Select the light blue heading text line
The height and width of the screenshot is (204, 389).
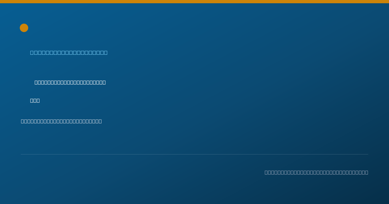(x=69, y=52)
